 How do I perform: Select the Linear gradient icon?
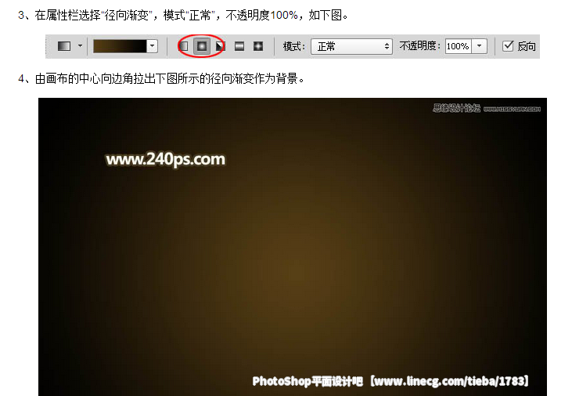point(183,46)
